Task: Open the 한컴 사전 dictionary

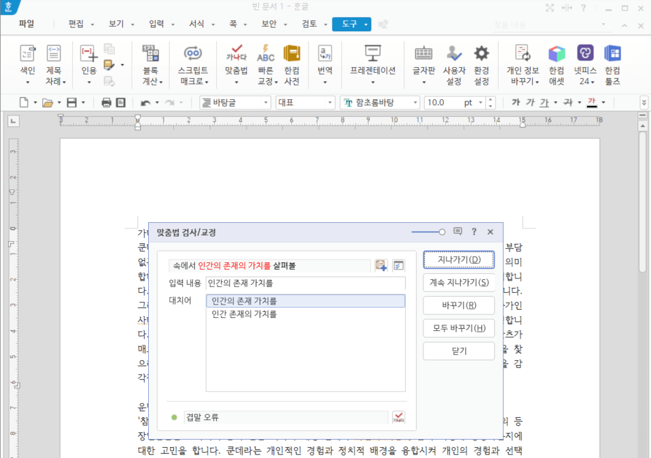Action: click(x=292, y=64)
